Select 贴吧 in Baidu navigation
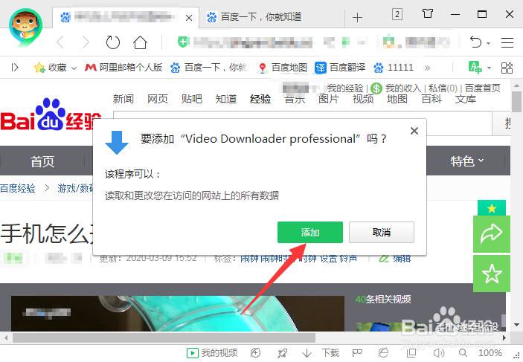The width and height of the screenshot is (523, 362). point(192,99)
